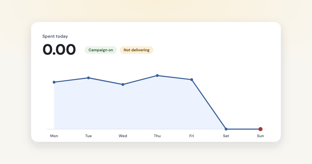Click the 0.00 spent amount
The height and width of the screenshot is (164, 312).
[59, 50]
